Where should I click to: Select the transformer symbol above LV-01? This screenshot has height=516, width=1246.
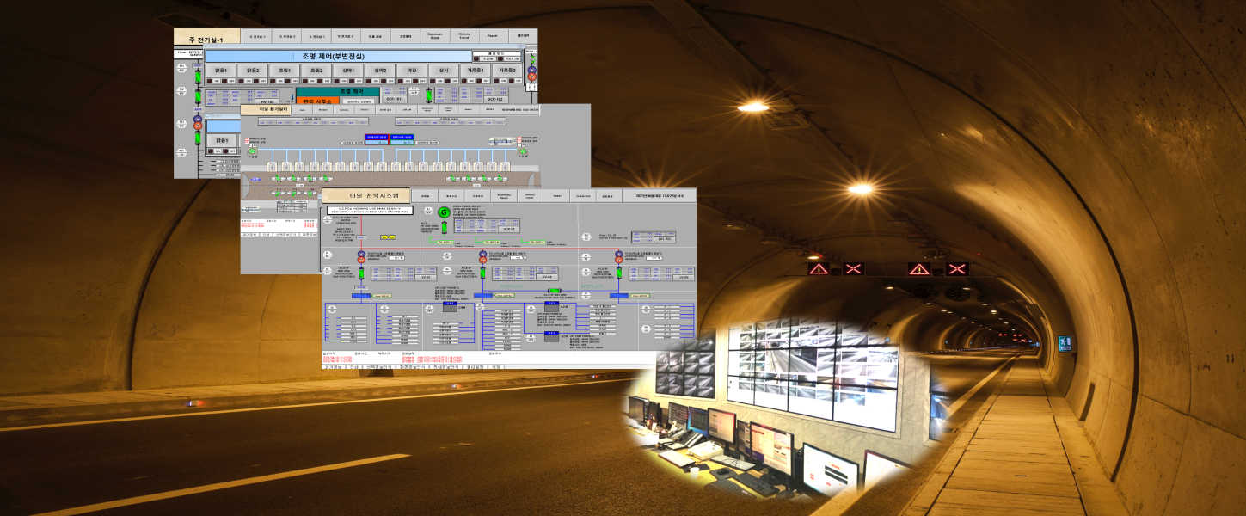[361, 256]
